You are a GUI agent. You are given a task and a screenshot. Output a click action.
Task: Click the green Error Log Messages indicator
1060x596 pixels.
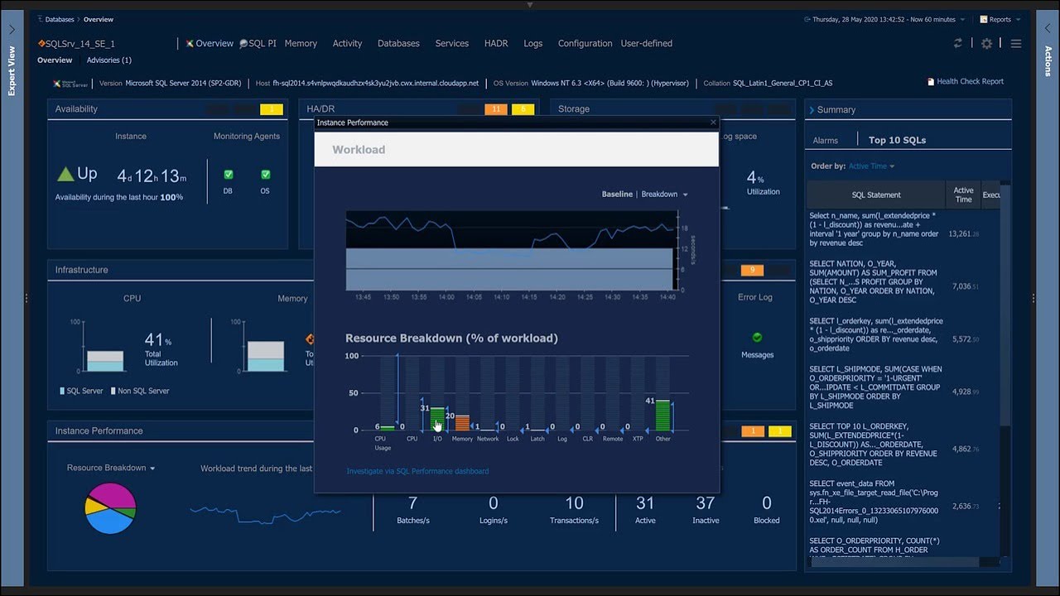(x=757, y=338)
